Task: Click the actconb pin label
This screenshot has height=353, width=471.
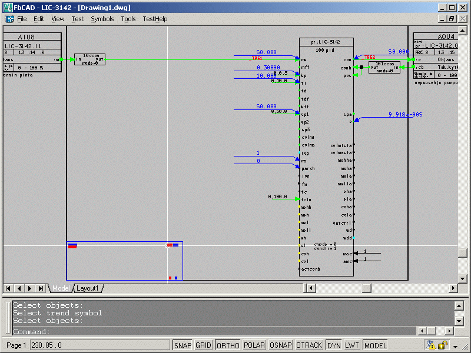Action: click(311, 269)
